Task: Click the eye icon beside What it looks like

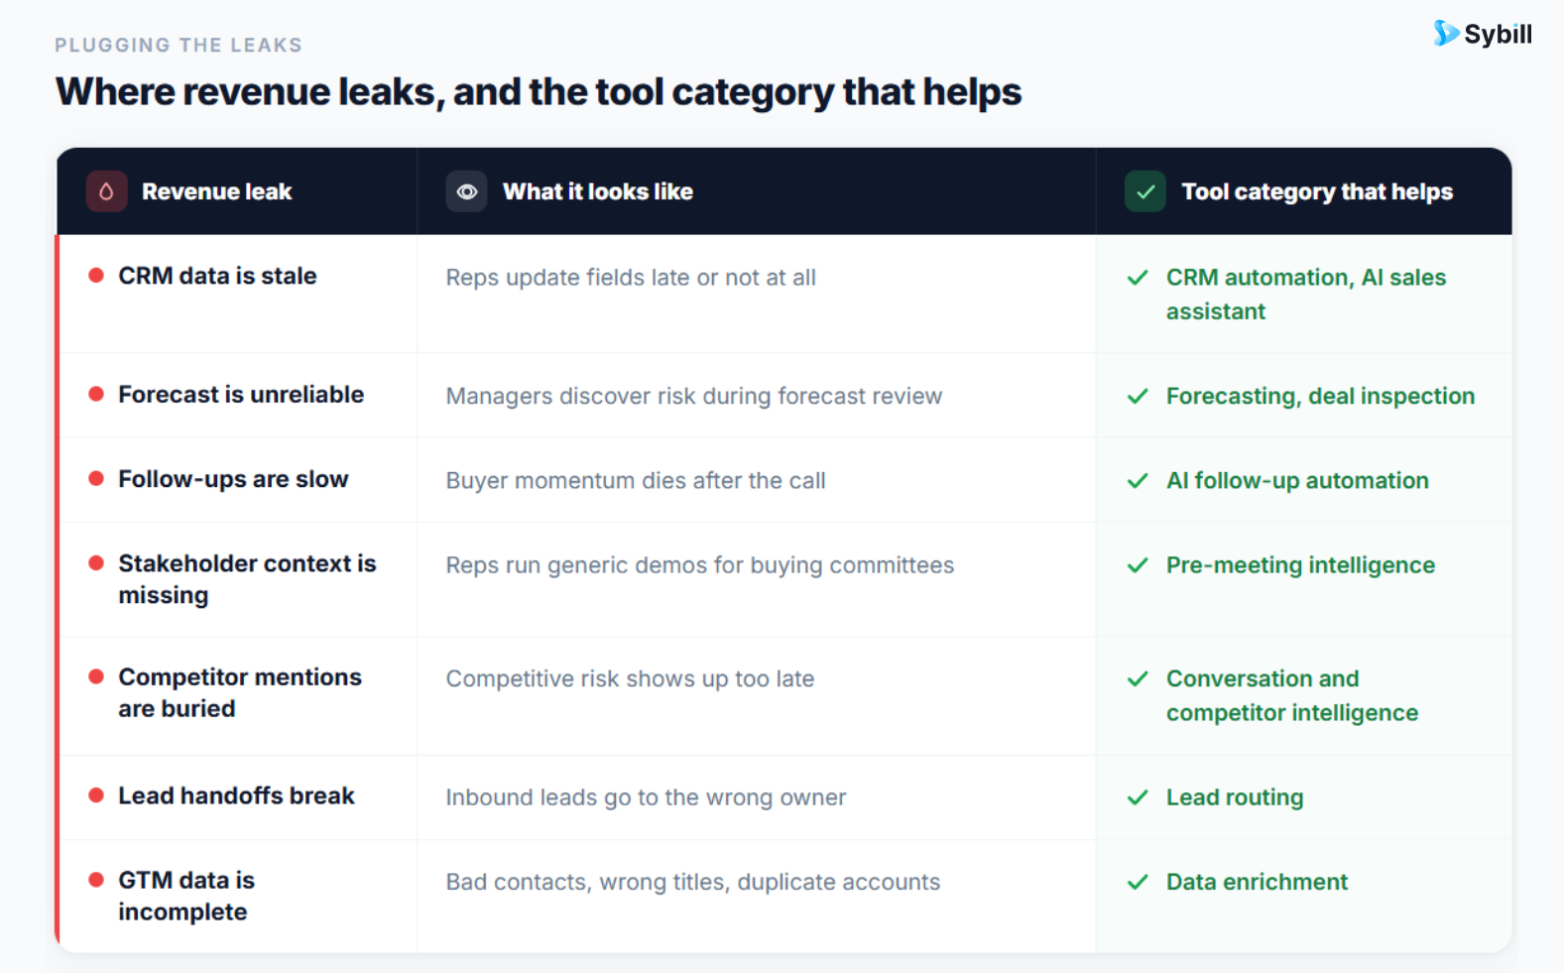Action: pyautogui.click(x=466, y=191)
